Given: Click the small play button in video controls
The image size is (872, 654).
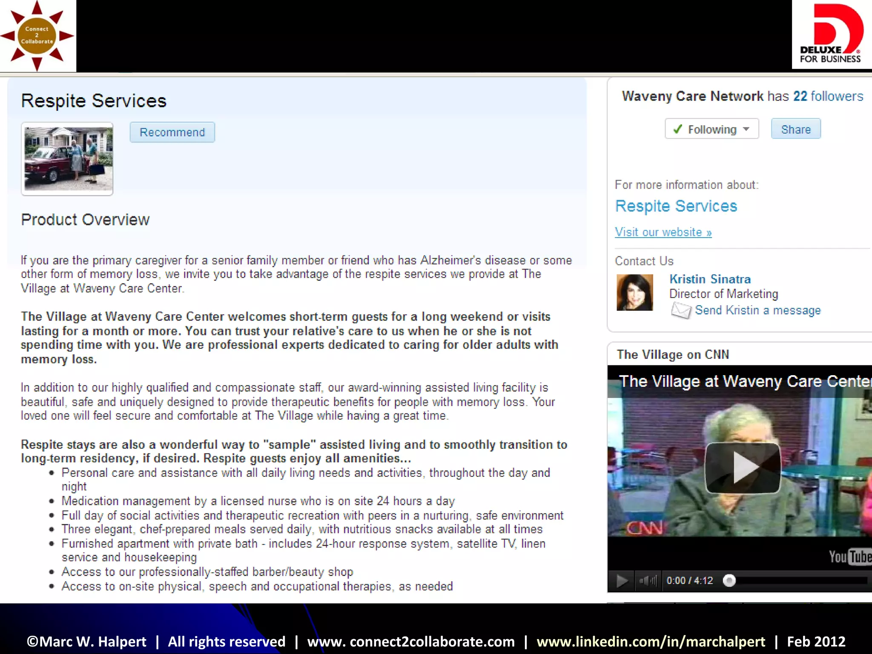Looking at the screenshot, I should tap(622, 581).
